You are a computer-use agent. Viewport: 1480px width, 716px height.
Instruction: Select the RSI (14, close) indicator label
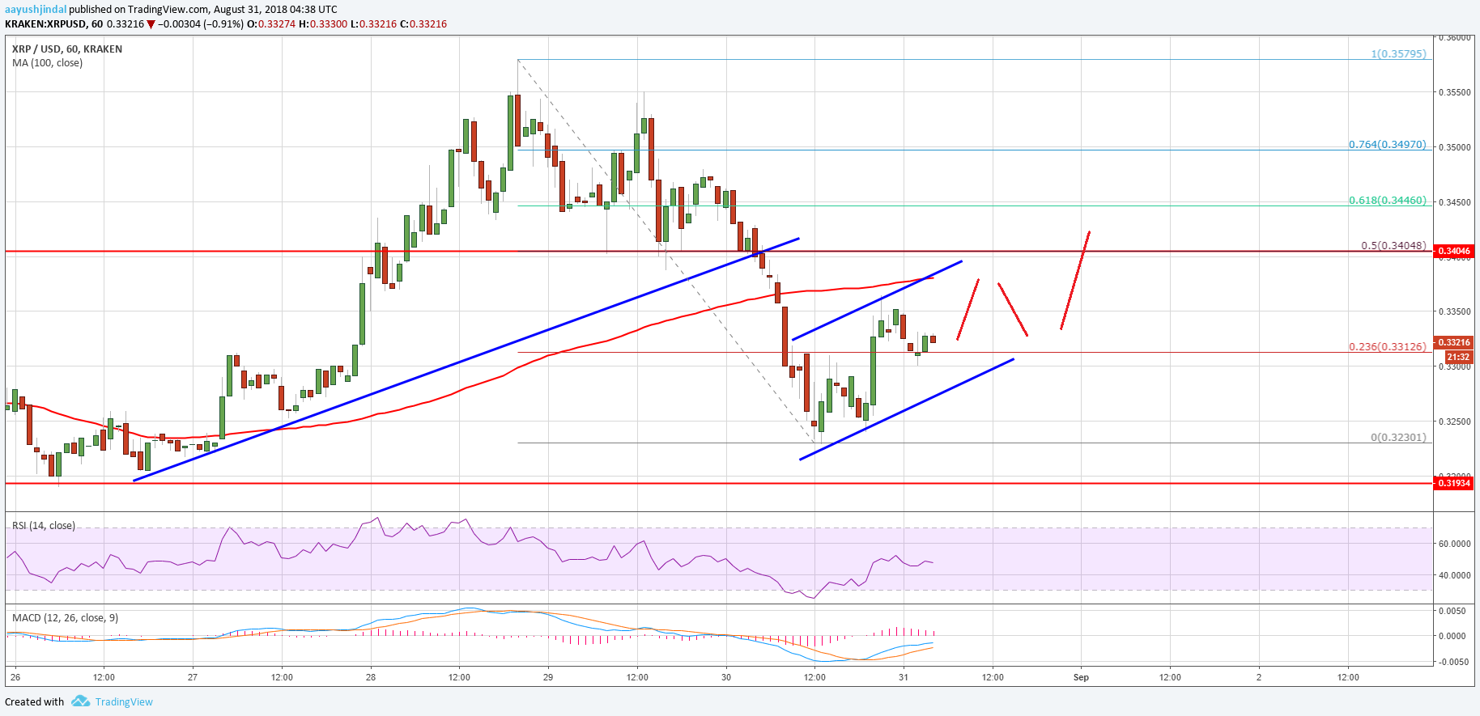click(x=44, y=526)
